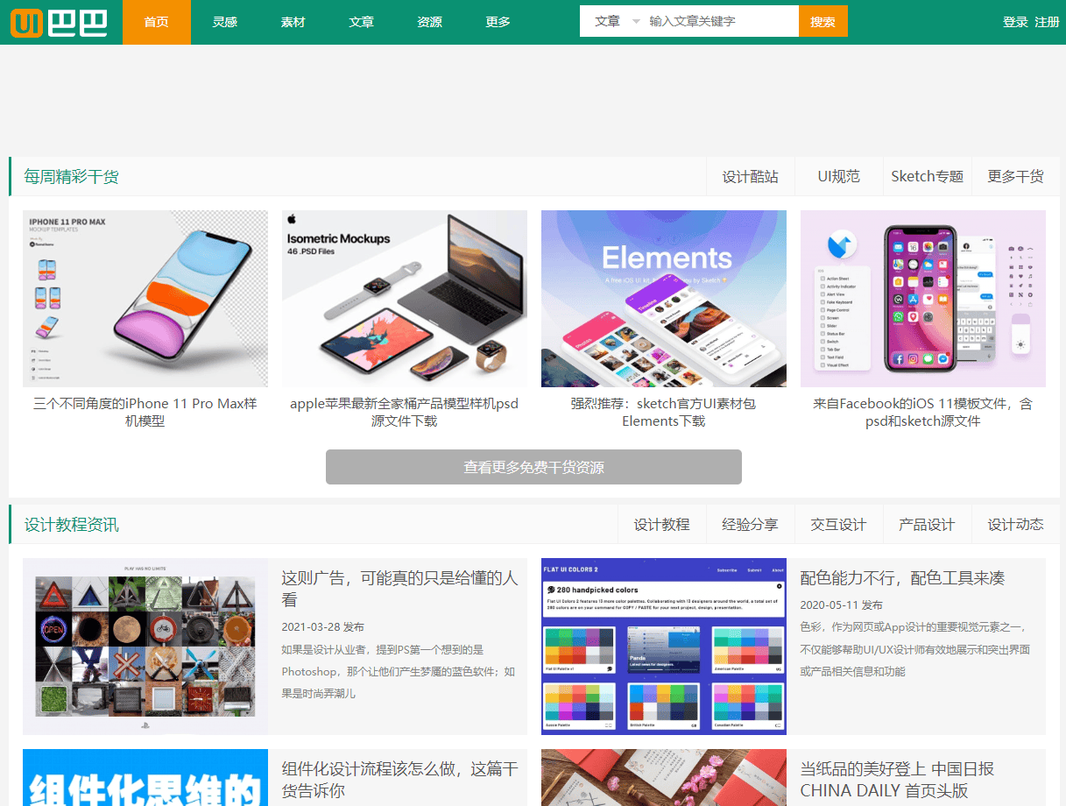Screen dimensions: 1066x806
Task: Click the UI巴巴 site logo
Action: (59, 22)
